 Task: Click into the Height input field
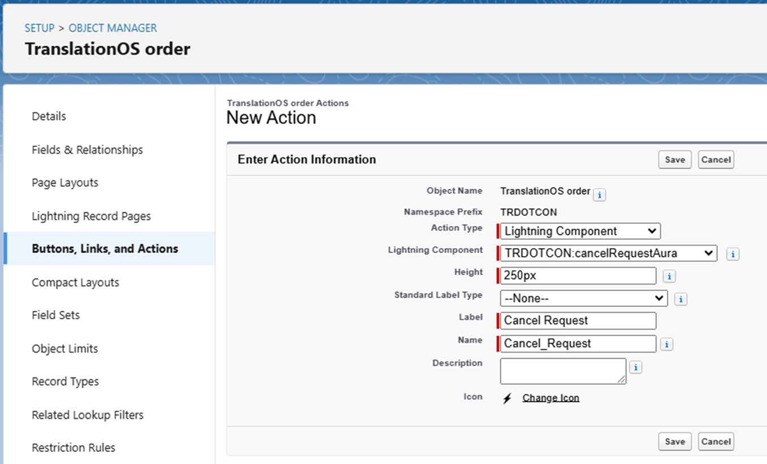point(578,276)
